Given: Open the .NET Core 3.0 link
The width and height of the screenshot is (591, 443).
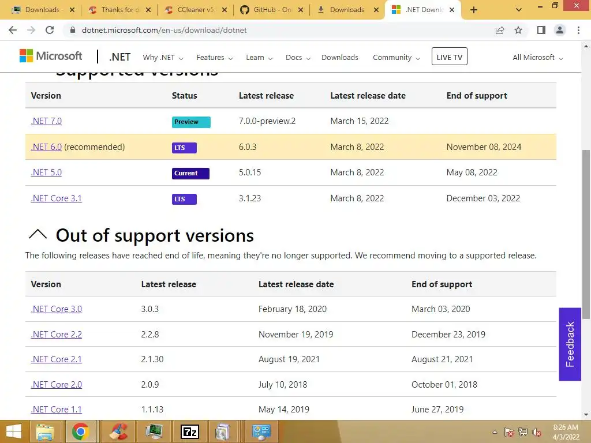Looking at the screenshot, I should click(x=56, y=309).
